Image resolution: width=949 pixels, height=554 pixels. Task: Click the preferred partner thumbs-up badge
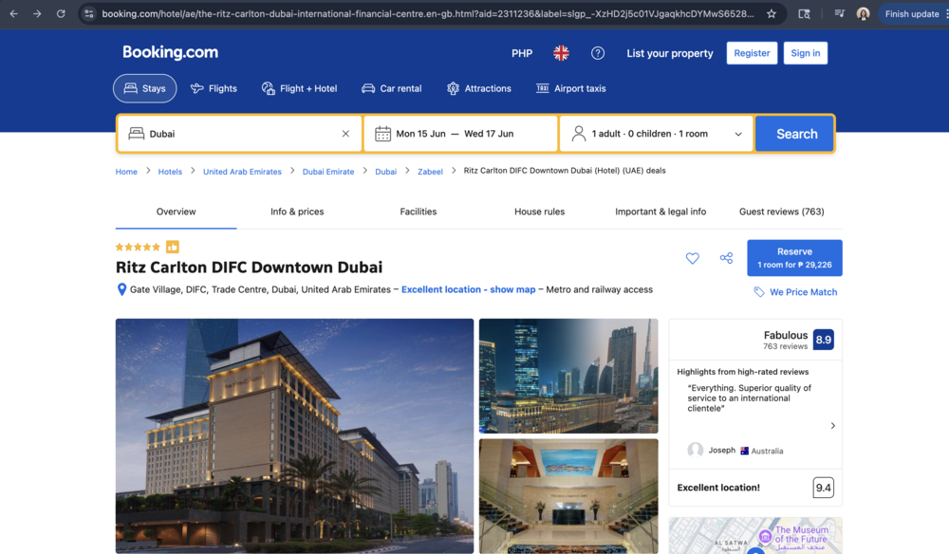[173, 247]
